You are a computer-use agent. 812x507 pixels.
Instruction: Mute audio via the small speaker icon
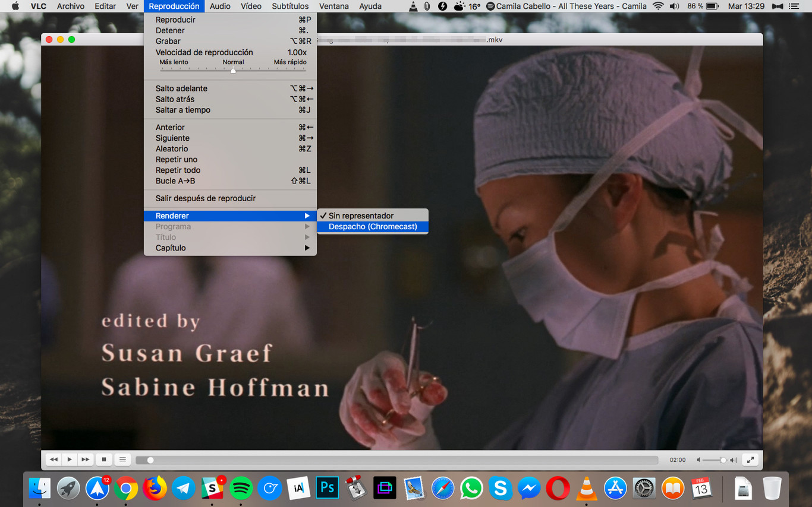699,460
